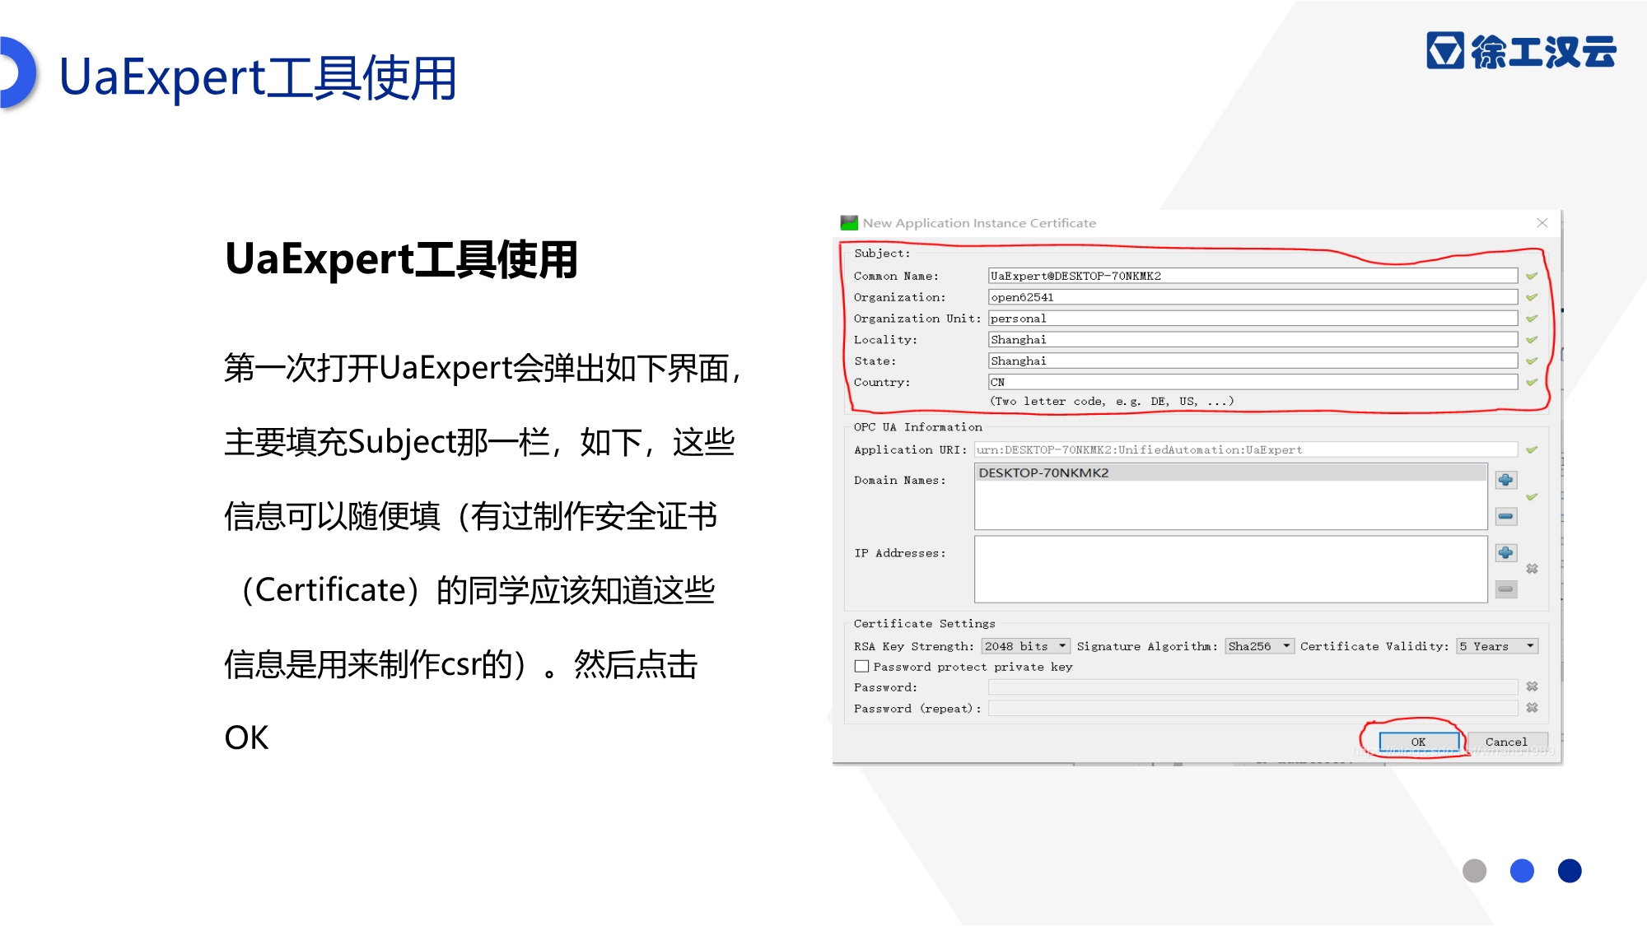Click the 'Certificate Settings' group label

[924, 624]
